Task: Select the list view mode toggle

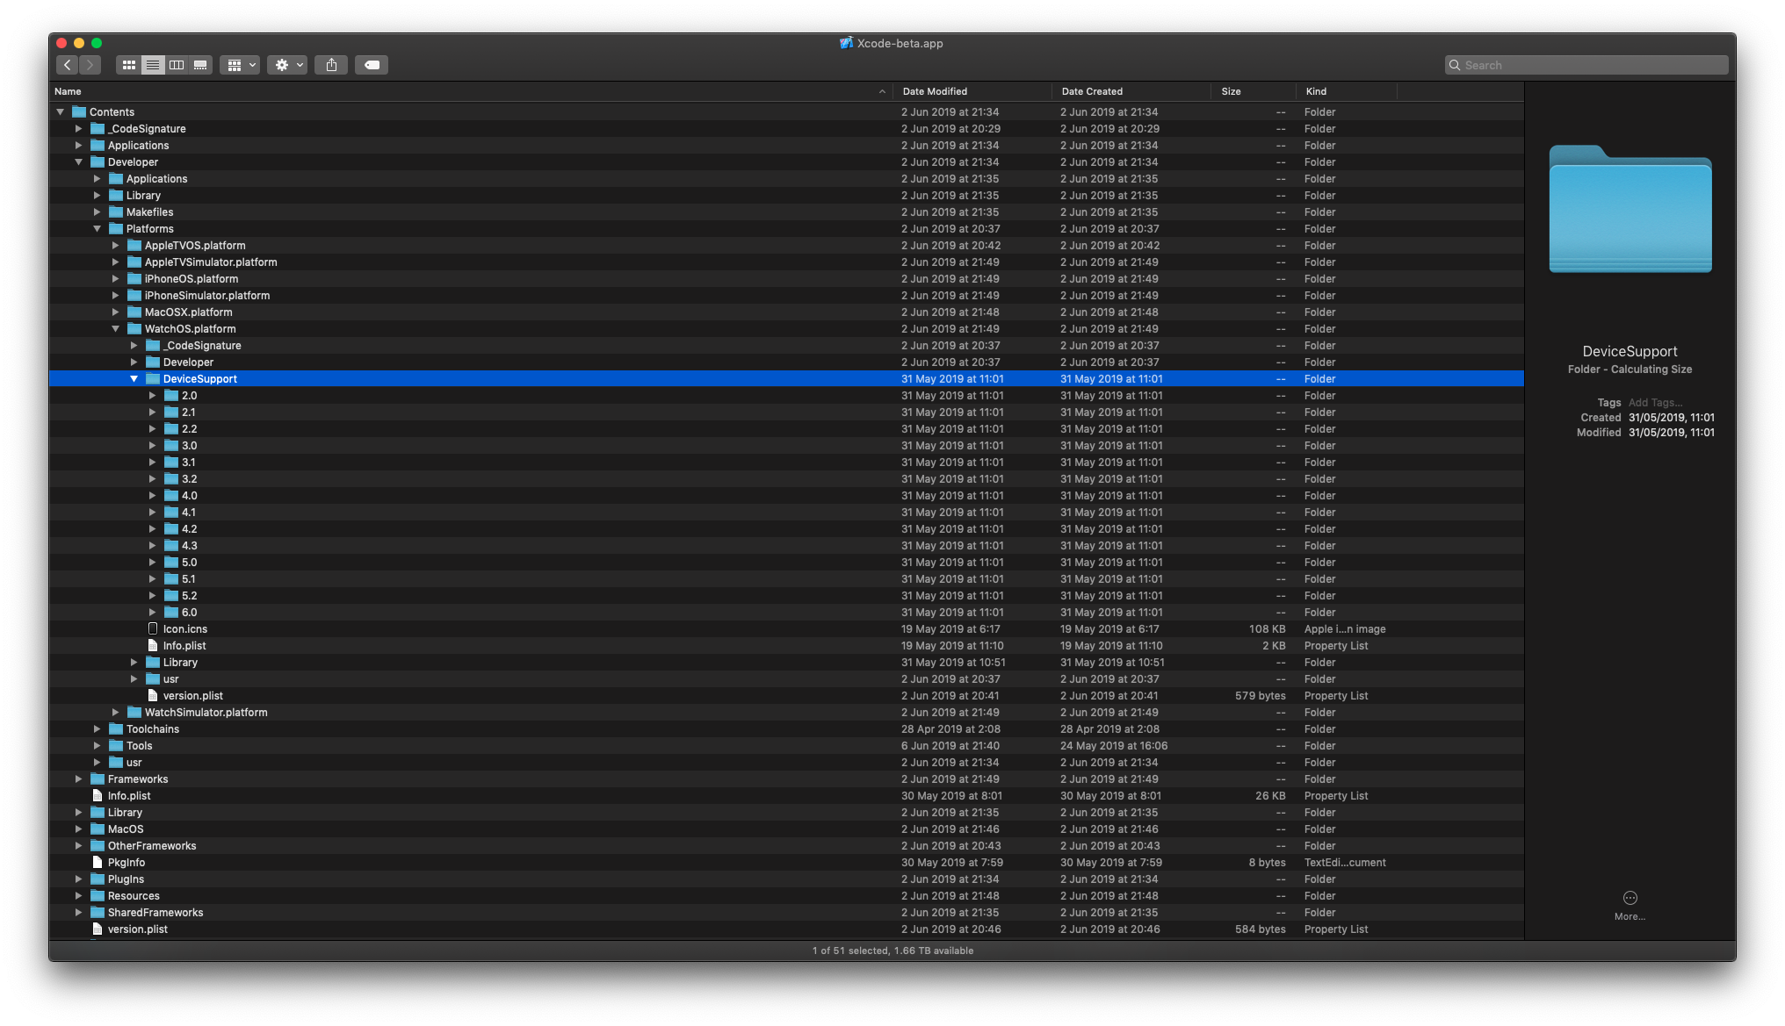Action: click(153, 65)
